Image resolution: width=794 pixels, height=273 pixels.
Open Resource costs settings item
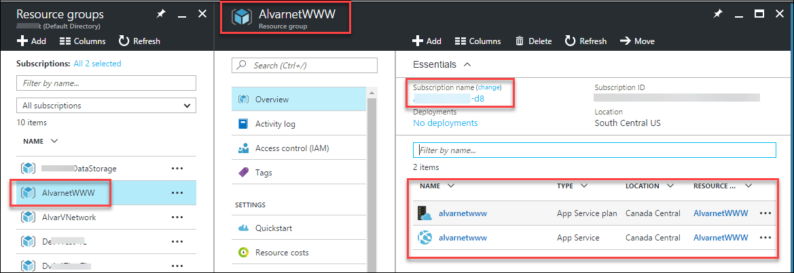[299, 252]
